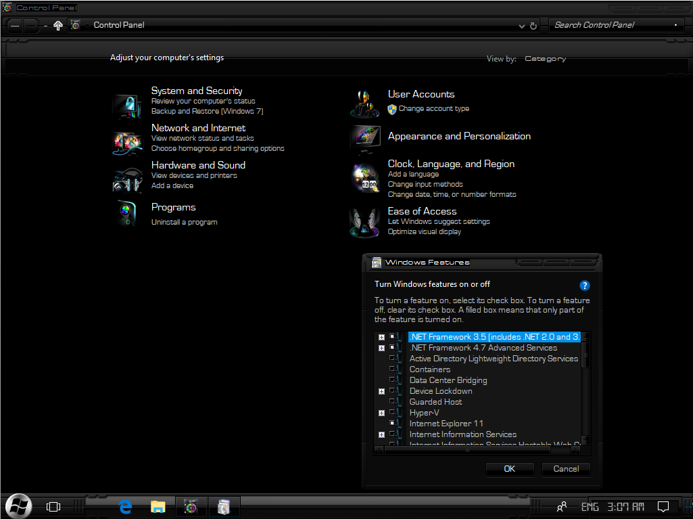Click the features list horizontal scrollbar thumb
The width and height of the screenshot is (693, 519).
tap(467, 451)
